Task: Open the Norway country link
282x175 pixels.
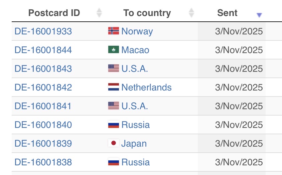Action: (137, 31)
